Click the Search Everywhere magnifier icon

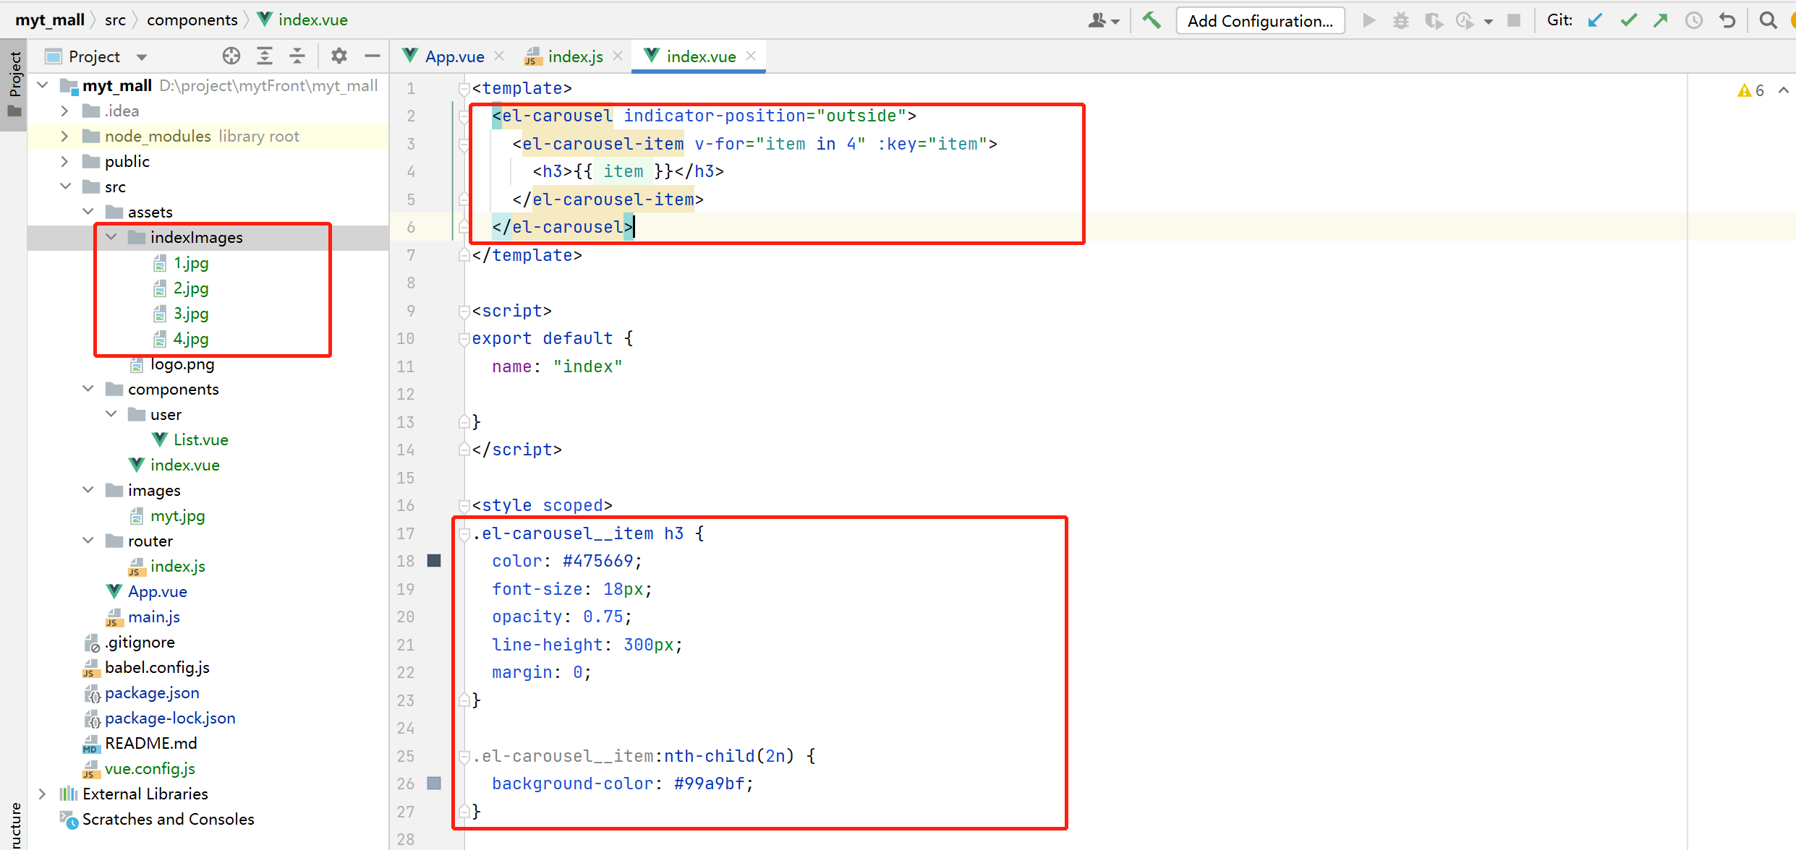(x=1769, y=20)
